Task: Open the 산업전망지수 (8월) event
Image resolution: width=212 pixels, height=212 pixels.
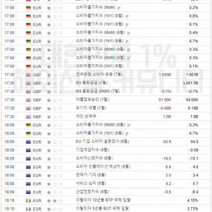Action: 92,192
